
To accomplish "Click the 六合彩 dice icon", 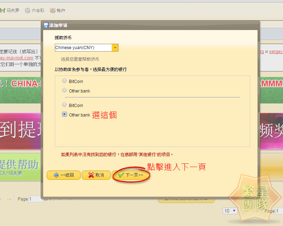I will tap(27, 11).
